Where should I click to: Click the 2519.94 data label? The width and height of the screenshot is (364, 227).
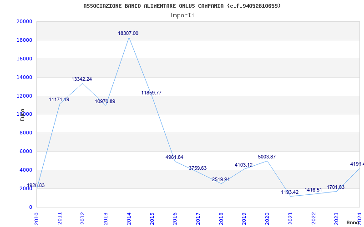click(221, 179)
